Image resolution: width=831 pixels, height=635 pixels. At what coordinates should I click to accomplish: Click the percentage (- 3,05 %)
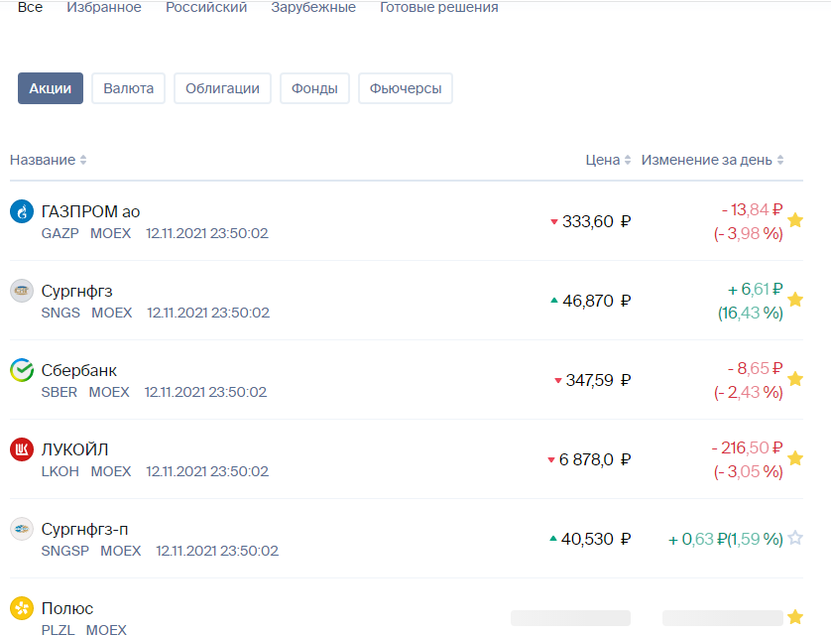click(749, 471)
